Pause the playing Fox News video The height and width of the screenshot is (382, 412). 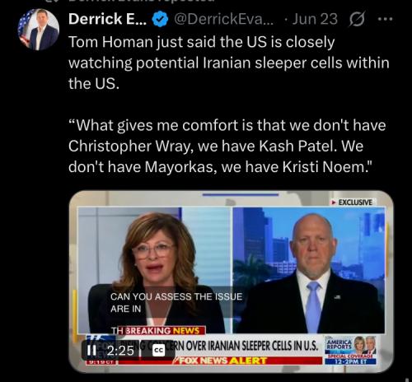(x=91, y=351)
